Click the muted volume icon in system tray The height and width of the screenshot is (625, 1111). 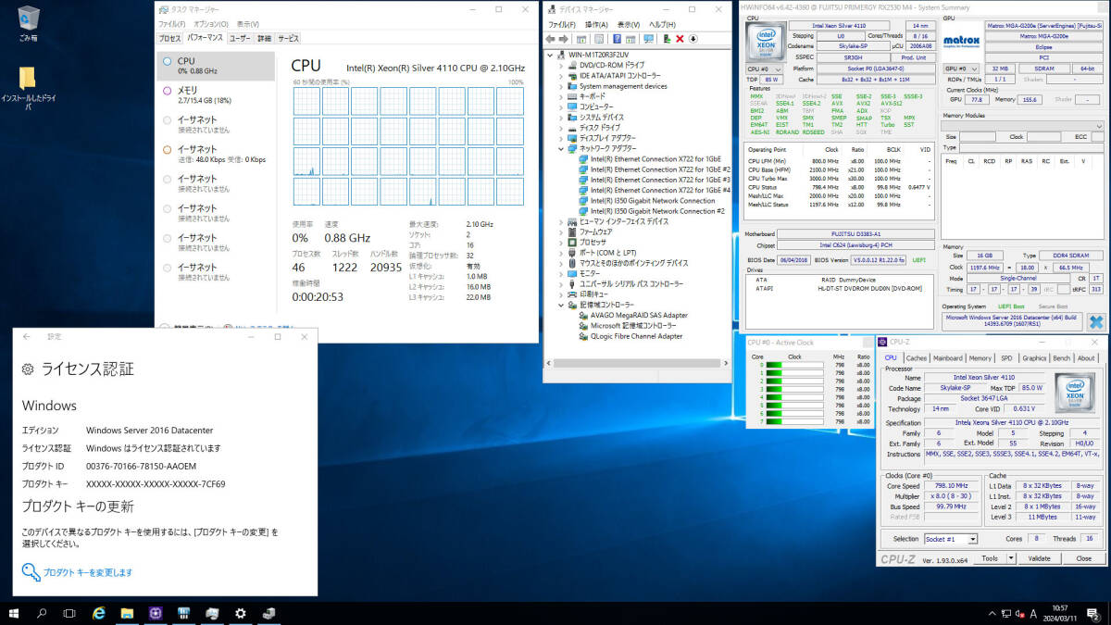click(x=1019, y=613)
